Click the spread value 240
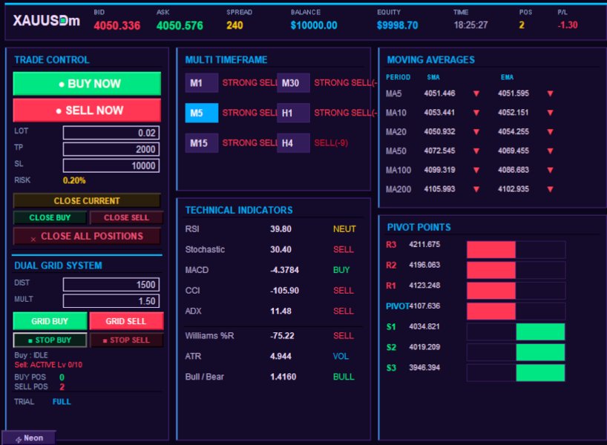 coord(234,25)
